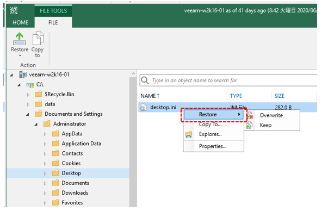
Task: Click the Documents folder icon in tree
Action: [55, 183]
